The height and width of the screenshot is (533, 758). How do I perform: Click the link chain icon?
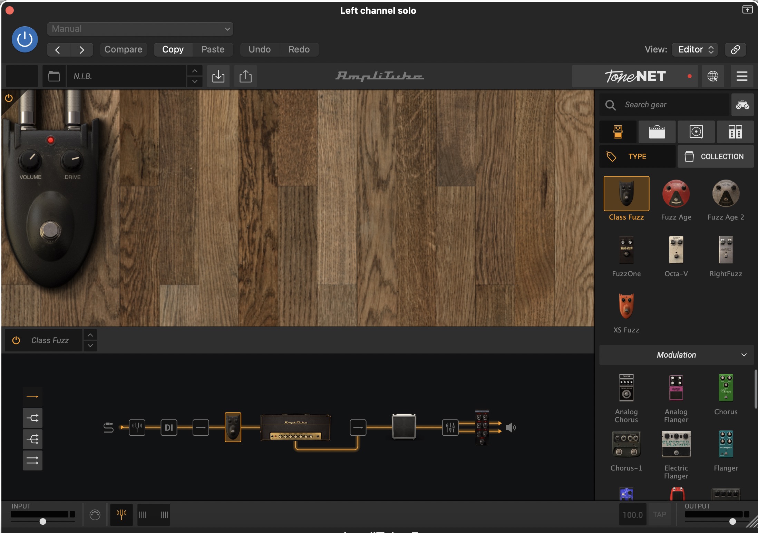coord(735,49)
